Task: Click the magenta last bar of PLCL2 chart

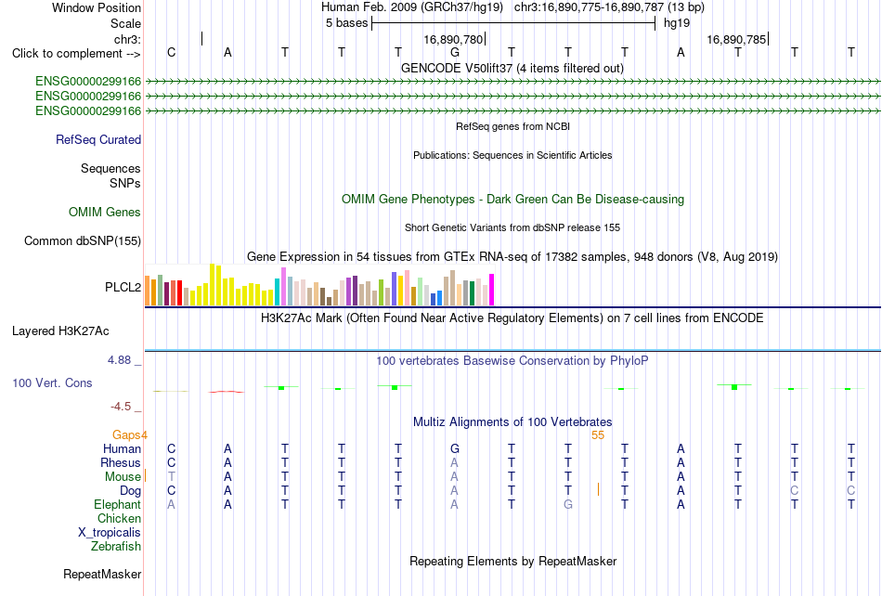Action: [492, 290]
